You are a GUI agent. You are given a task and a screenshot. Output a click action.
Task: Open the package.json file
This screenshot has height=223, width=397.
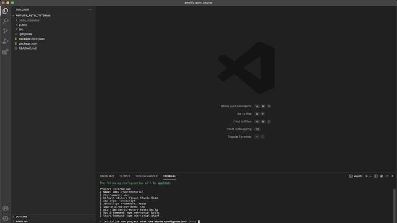pos(28,43)
